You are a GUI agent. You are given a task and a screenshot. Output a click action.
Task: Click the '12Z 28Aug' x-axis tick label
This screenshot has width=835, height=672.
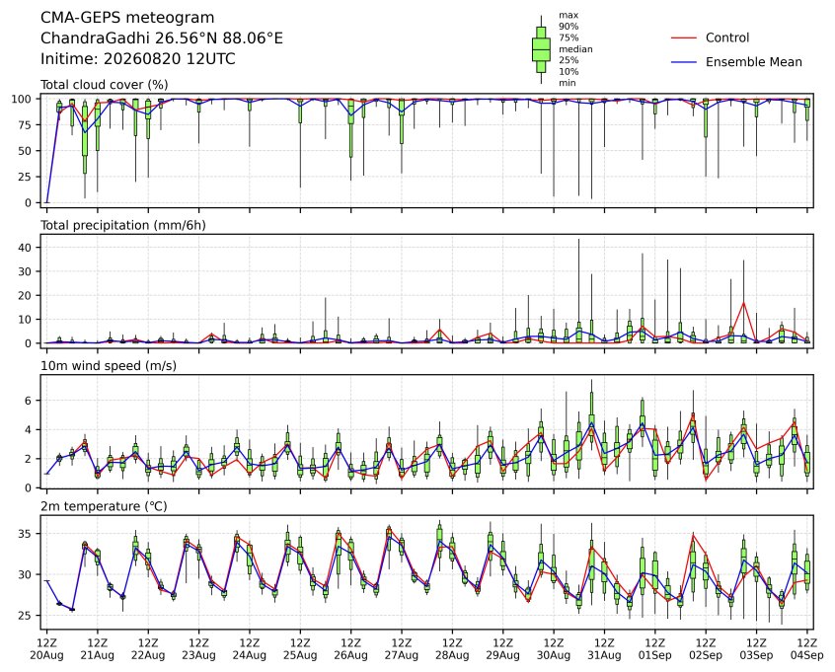(452, 649)
